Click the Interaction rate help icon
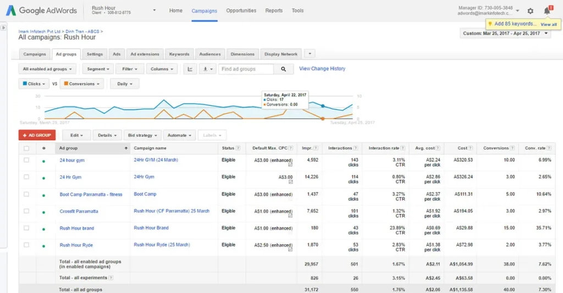Image resolution: width=563 pixels, height=293 pixels. tap(402, 148)
